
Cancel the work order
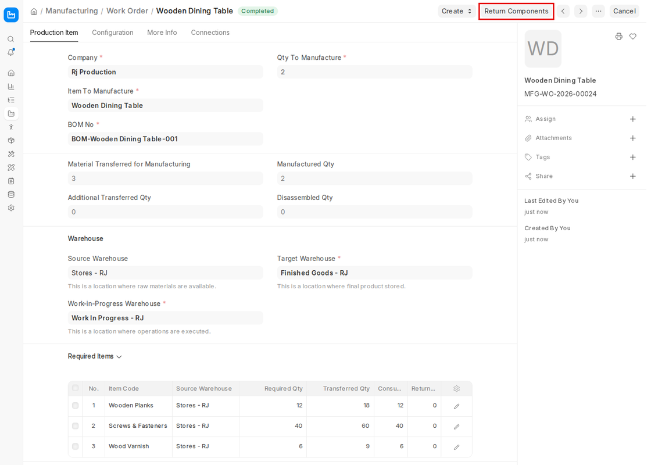tap(624, 11)
